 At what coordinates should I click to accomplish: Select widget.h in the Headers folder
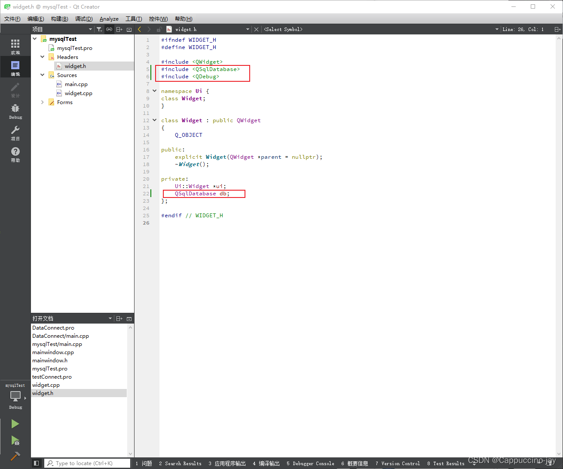[75, 66]
